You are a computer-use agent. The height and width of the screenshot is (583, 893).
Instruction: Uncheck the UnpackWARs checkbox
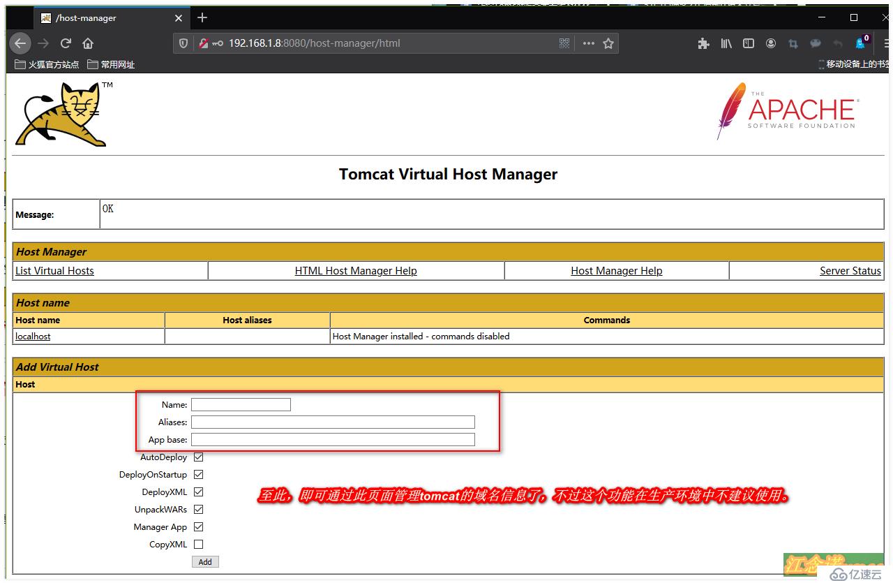199,510
